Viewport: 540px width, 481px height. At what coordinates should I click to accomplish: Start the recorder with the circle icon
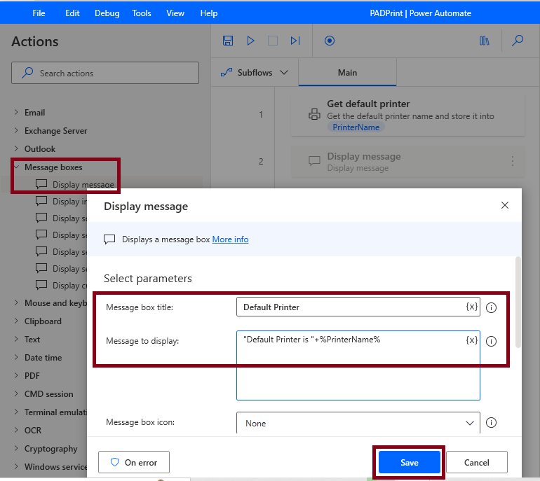[329, 41]
